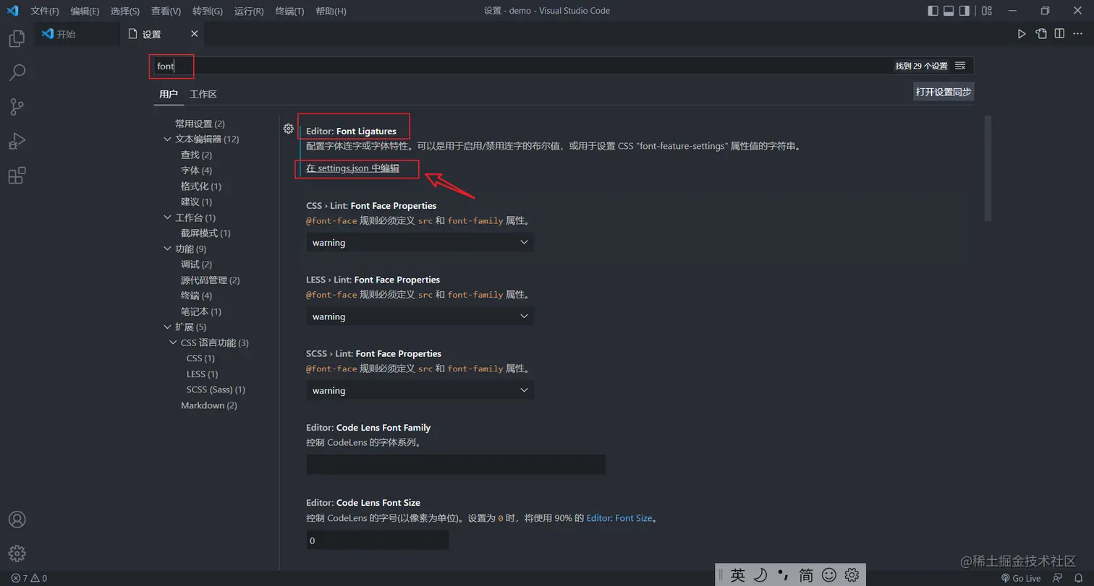Viewport: 1094px width, 586px height.
Task: Click the Manage gear in activity bar
Action: coord(17,553)
